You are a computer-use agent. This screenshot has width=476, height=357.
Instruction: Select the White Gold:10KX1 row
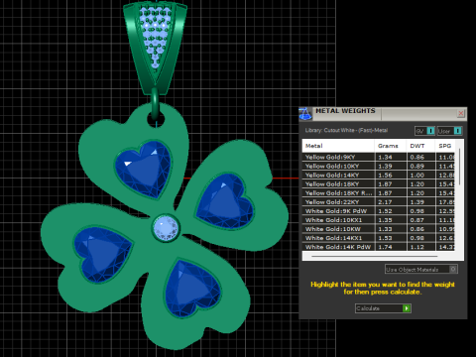coord(379,220)
